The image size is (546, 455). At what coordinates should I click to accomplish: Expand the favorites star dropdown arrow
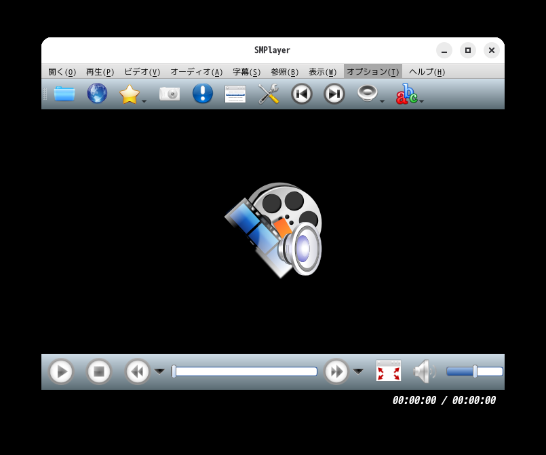click(x=144, y=101)
